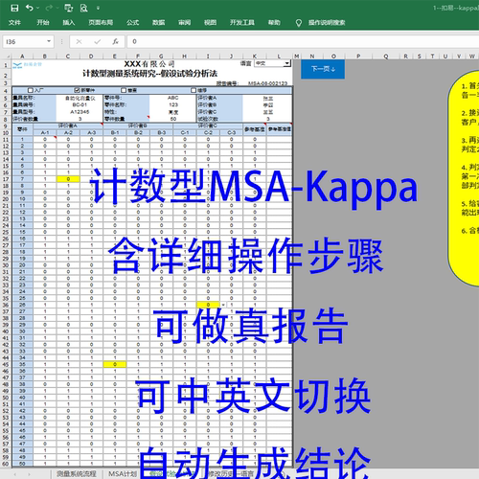Viewport: 479px width, 479px height.
Task: Open the redo history dropdown arrow
Action: point(57,8)
